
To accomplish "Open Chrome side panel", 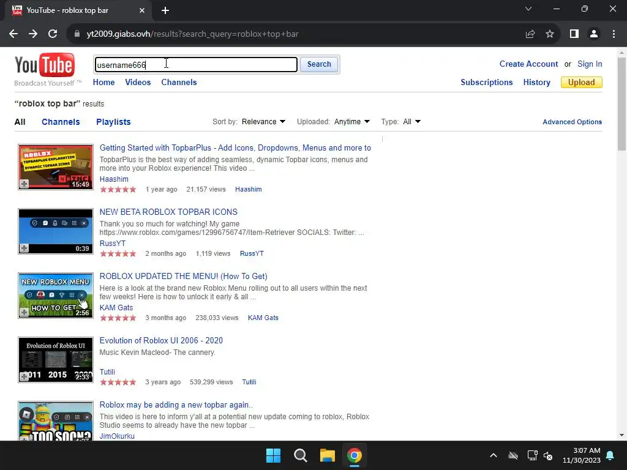I will [574, 34].
